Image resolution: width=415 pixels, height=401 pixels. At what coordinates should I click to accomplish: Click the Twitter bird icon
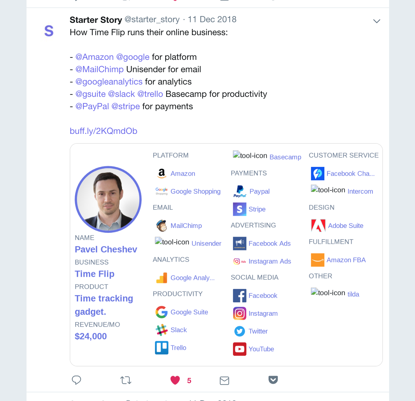click(240, 331)
